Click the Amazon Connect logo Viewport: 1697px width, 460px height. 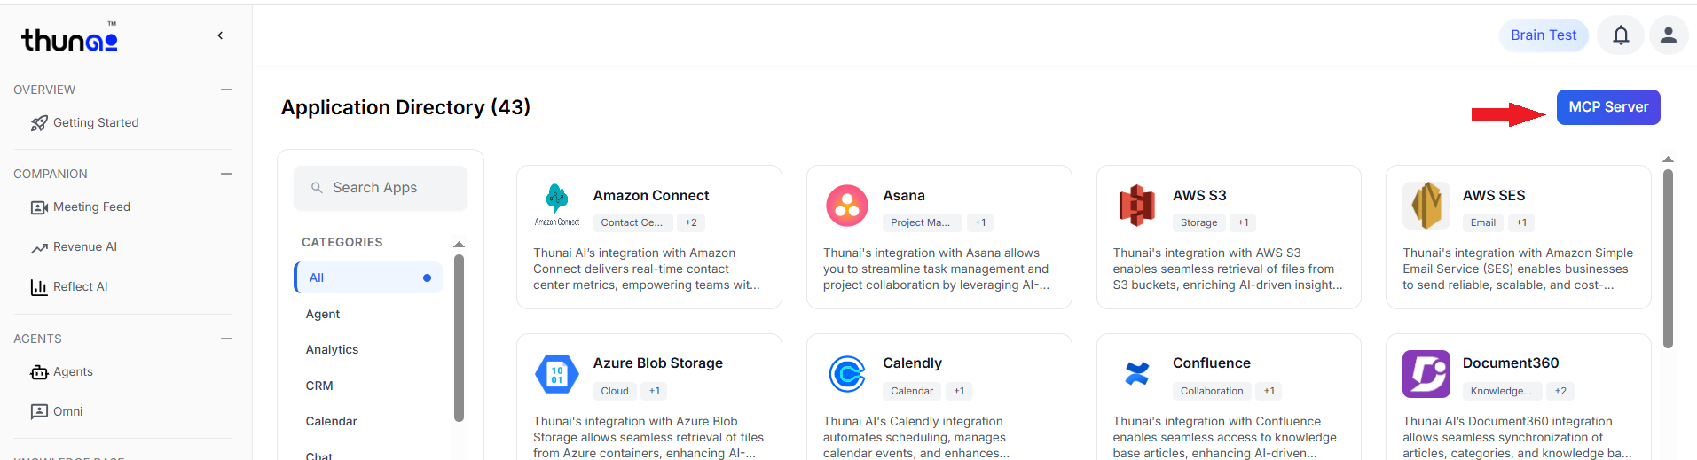(557, 205)
